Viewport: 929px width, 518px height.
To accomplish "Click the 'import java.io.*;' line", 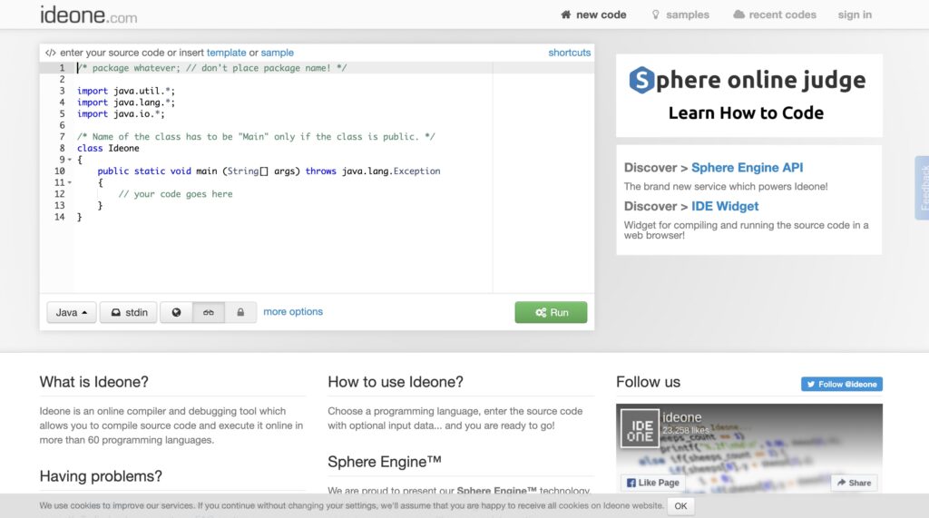I will click(x=121, y=113).
